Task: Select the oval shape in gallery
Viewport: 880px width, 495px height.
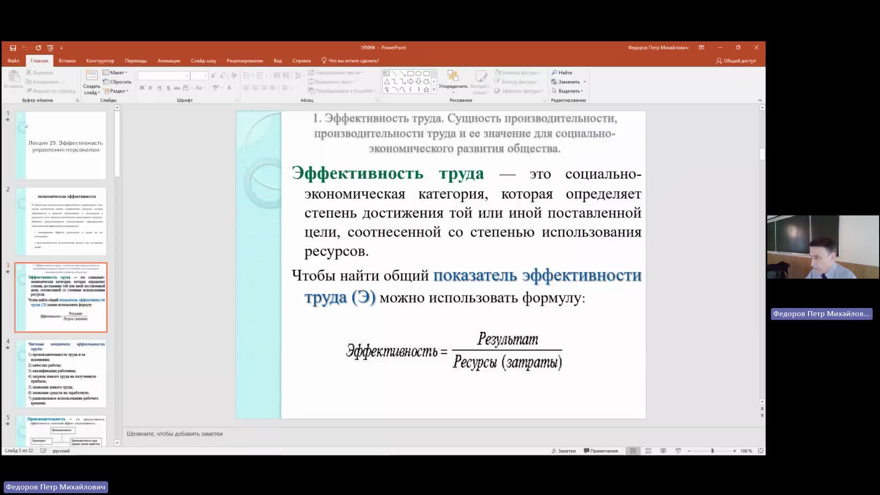Action: coord(418,73)
